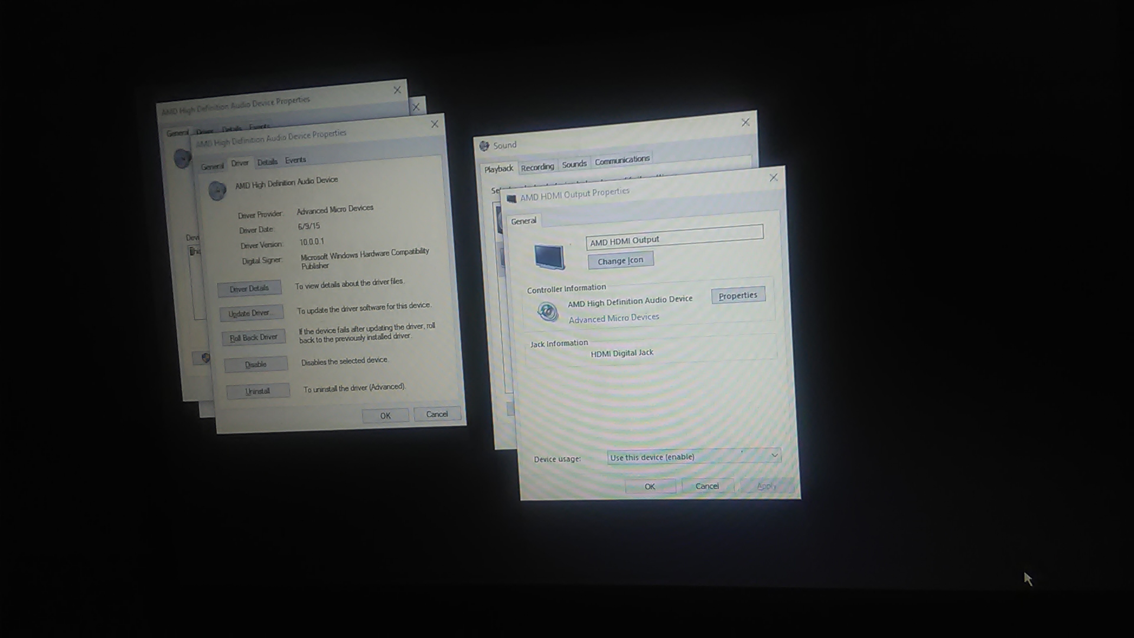Image resolution: width=1134 pixels, height=638 pixels.
Task: Click the Device usage dropdown arrow
Action: (774, 455)
